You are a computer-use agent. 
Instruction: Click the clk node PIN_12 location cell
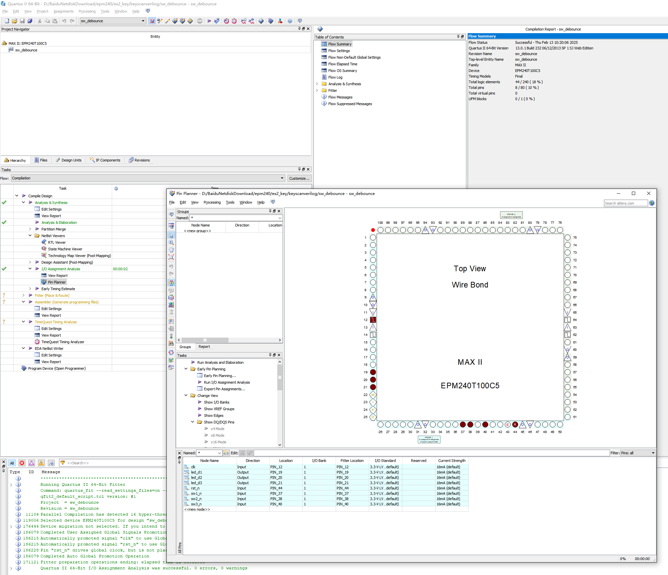[x=286, y=467]
